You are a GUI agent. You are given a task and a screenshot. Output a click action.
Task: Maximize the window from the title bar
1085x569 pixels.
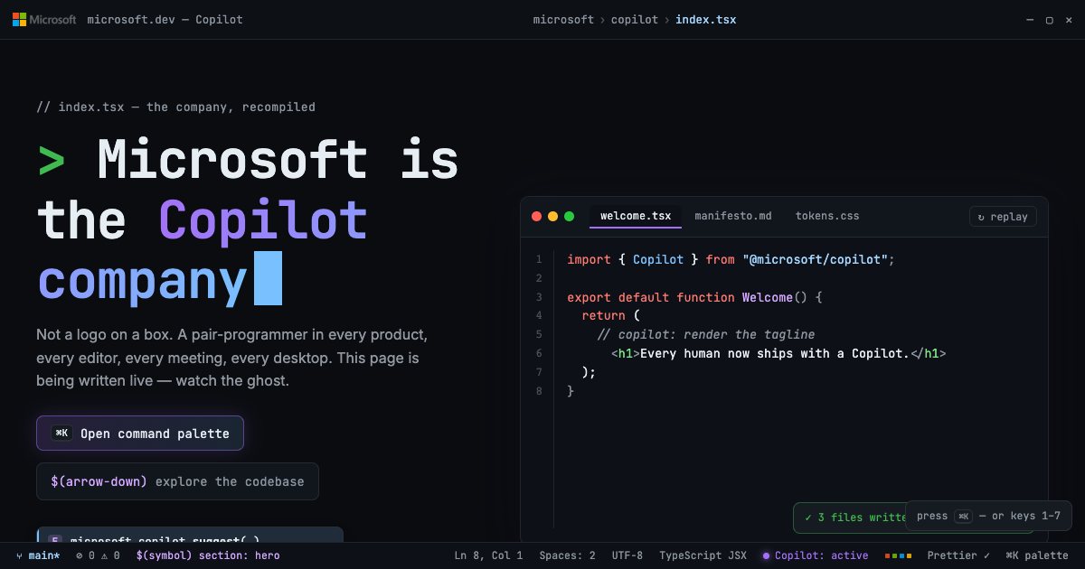click(x=1050, y=20)
